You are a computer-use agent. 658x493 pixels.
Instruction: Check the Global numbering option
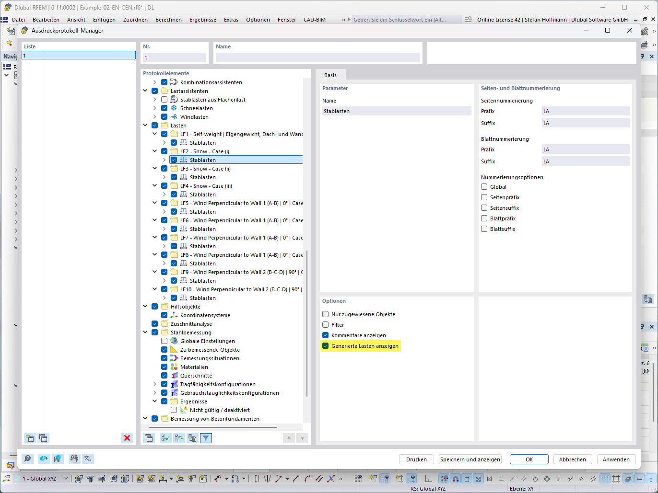[x=484, y=186]
